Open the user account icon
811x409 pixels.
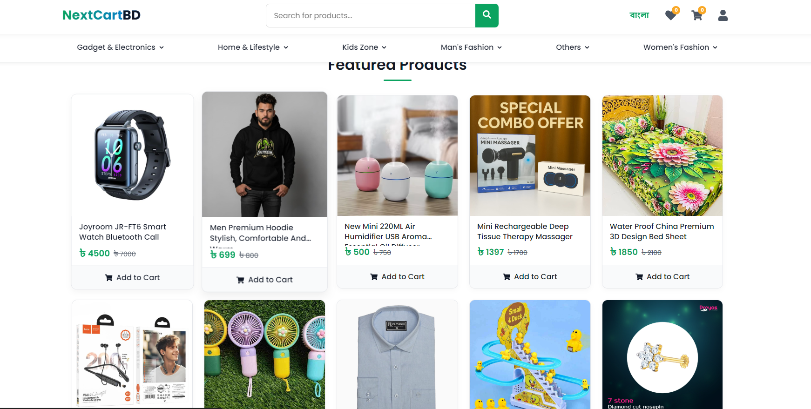(x=723, y=15)
